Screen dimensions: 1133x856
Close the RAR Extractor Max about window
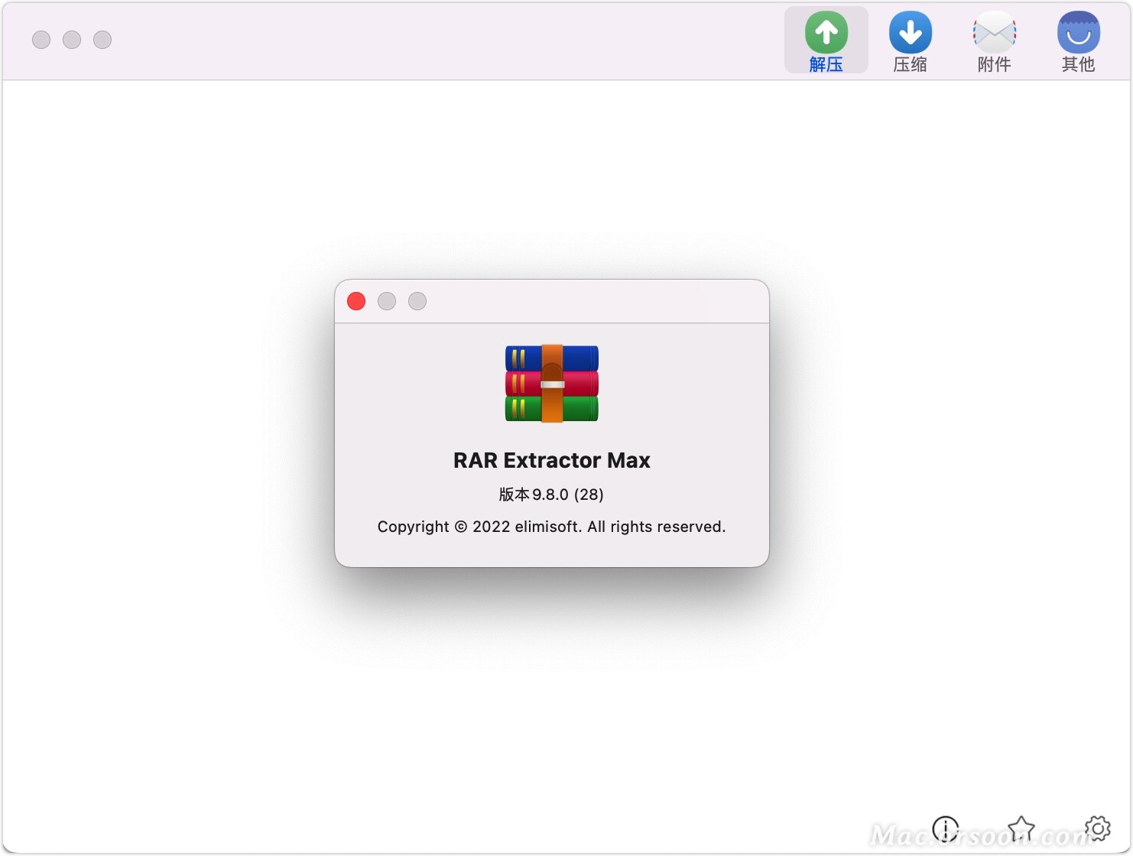tap(356, 301)
